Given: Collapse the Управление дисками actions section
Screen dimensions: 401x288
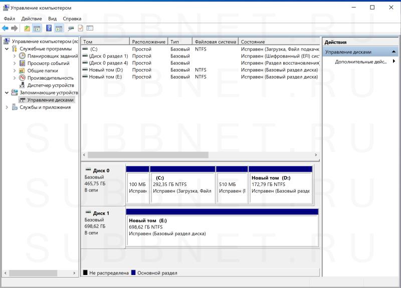Looking at the screenshot, I should (393, 52).
